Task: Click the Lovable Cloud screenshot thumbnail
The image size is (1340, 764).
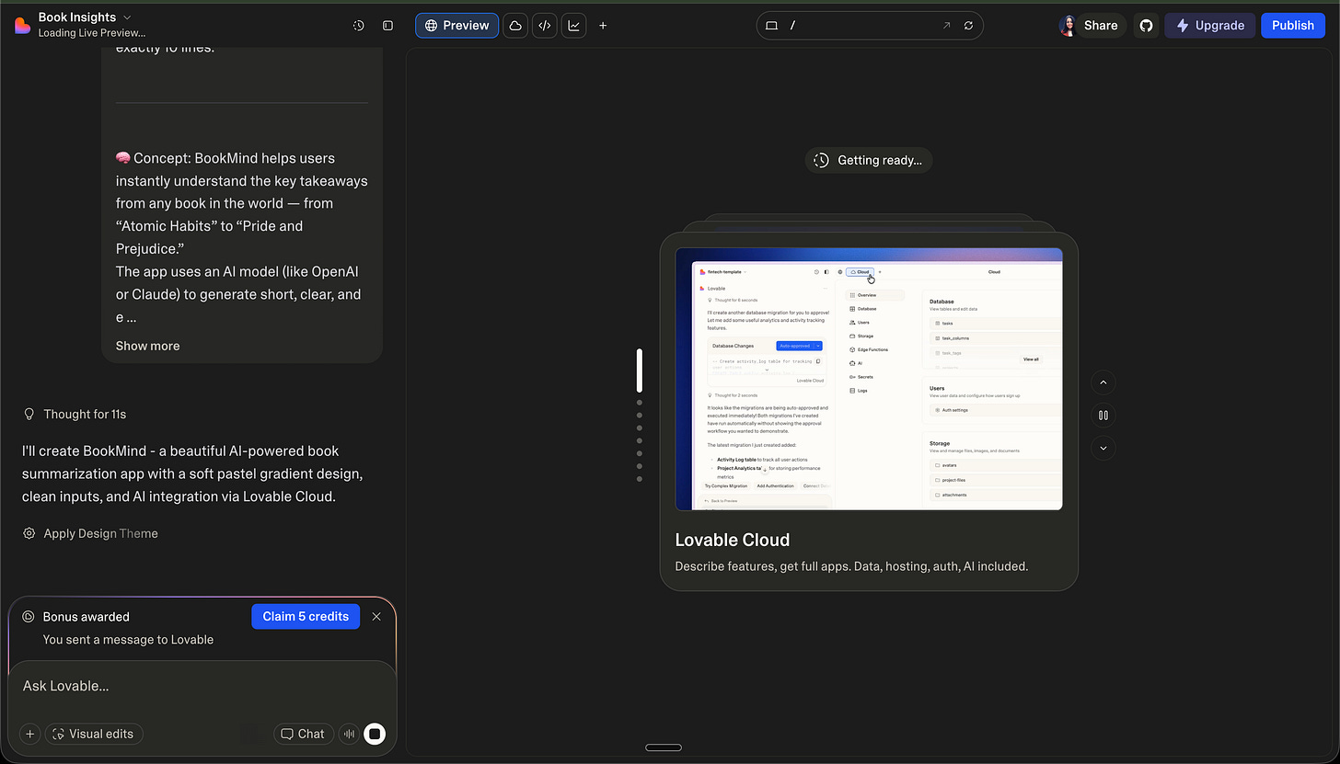Action: pyautogui.click(x=869, y=379)
